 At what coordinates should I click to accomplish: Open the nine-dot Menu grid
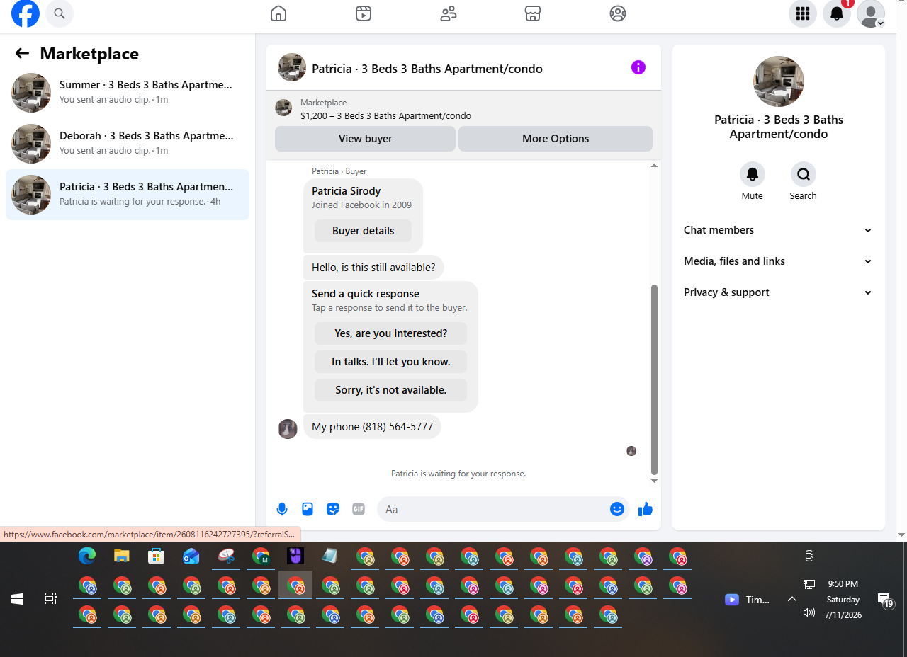(803, 13)
